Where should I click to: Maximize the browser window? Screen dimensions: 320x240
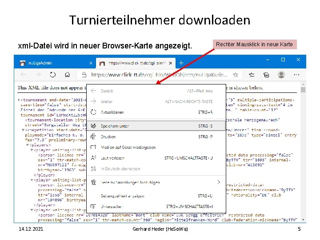[x=283, y=60]
